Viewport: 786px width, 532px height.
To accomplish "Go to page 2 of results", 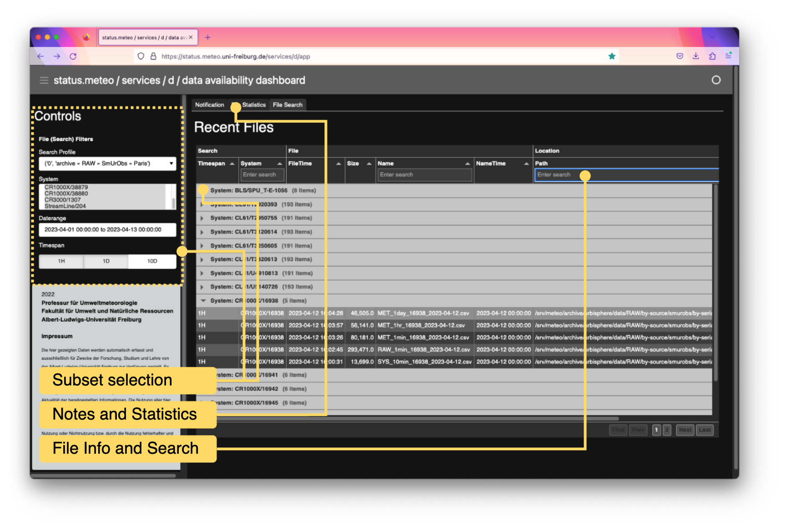I will coord(667,430).
